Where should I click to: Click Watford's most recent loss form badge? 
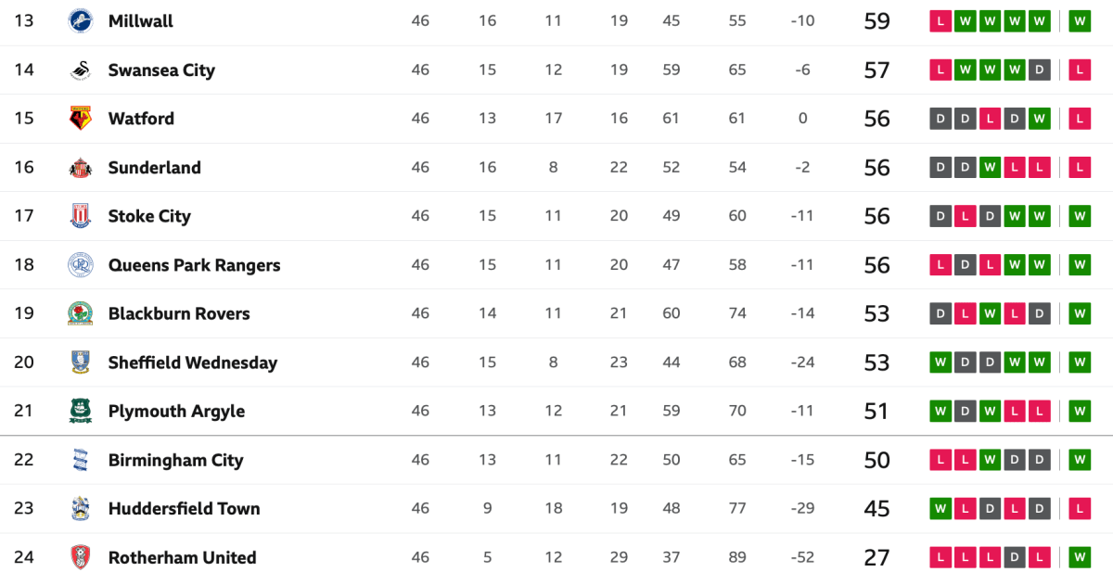click(1079, 119)
